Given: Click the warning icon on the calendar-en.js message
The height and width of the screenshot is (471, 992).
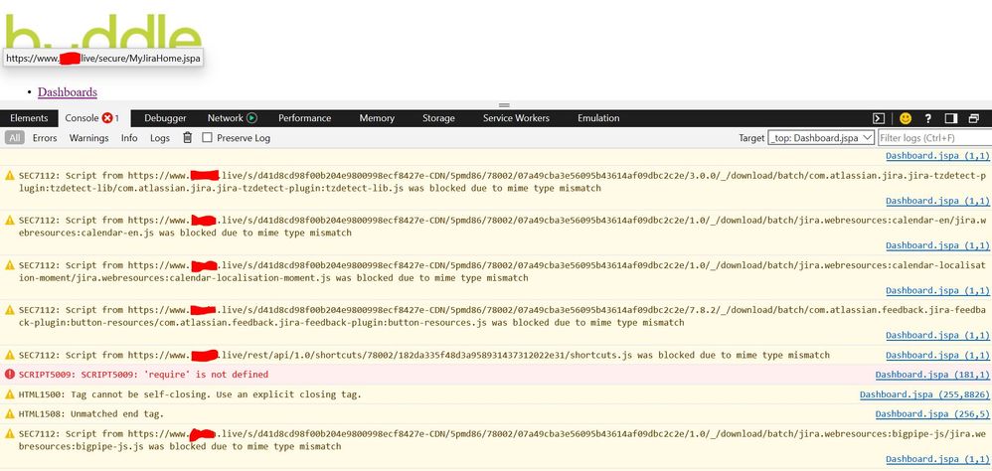Looking at the screenshot, I should tap(10, 220).
